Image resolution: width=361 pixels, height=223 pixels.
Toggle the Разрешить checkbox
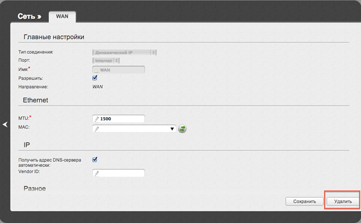[x=94, y=78]
